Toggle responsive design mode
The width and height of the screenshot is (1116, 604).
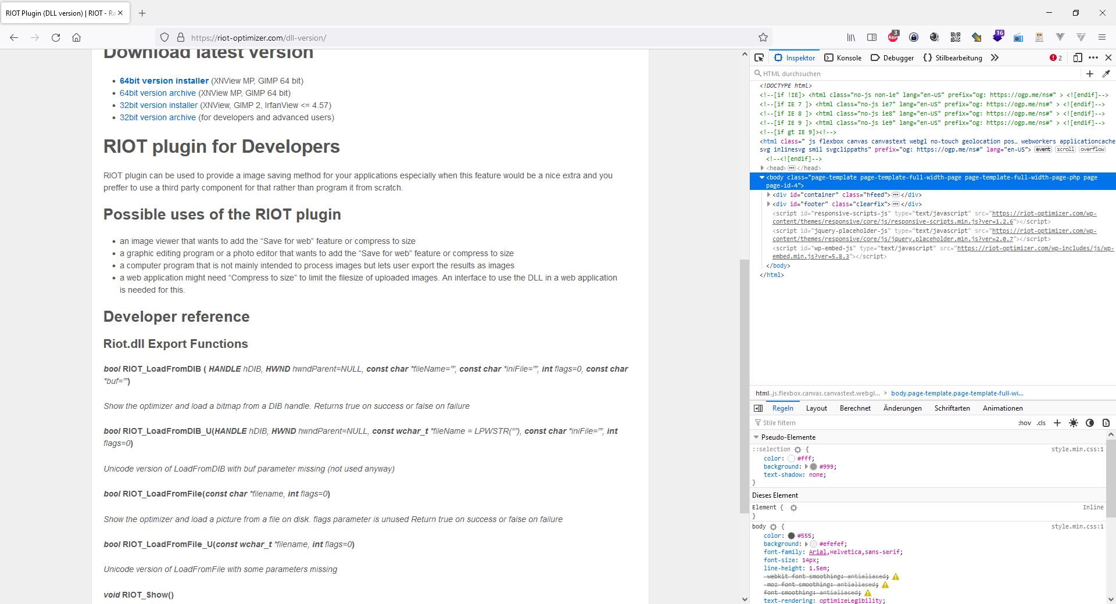(x=1078, y=57)
